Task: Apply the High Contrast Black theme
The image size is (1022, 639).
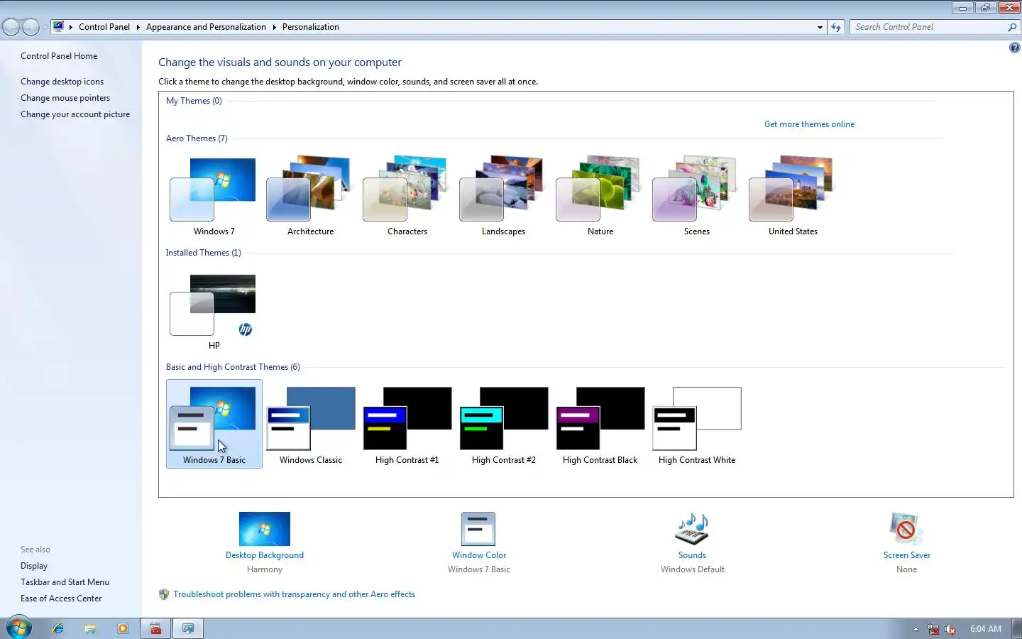Action: [600, 424]
